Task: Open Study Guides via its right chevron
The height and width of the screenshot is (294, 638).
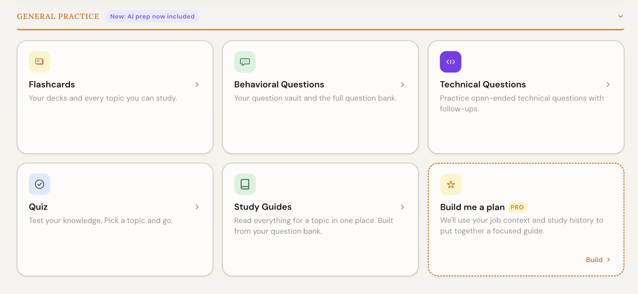Action: (x=403, y=207)
